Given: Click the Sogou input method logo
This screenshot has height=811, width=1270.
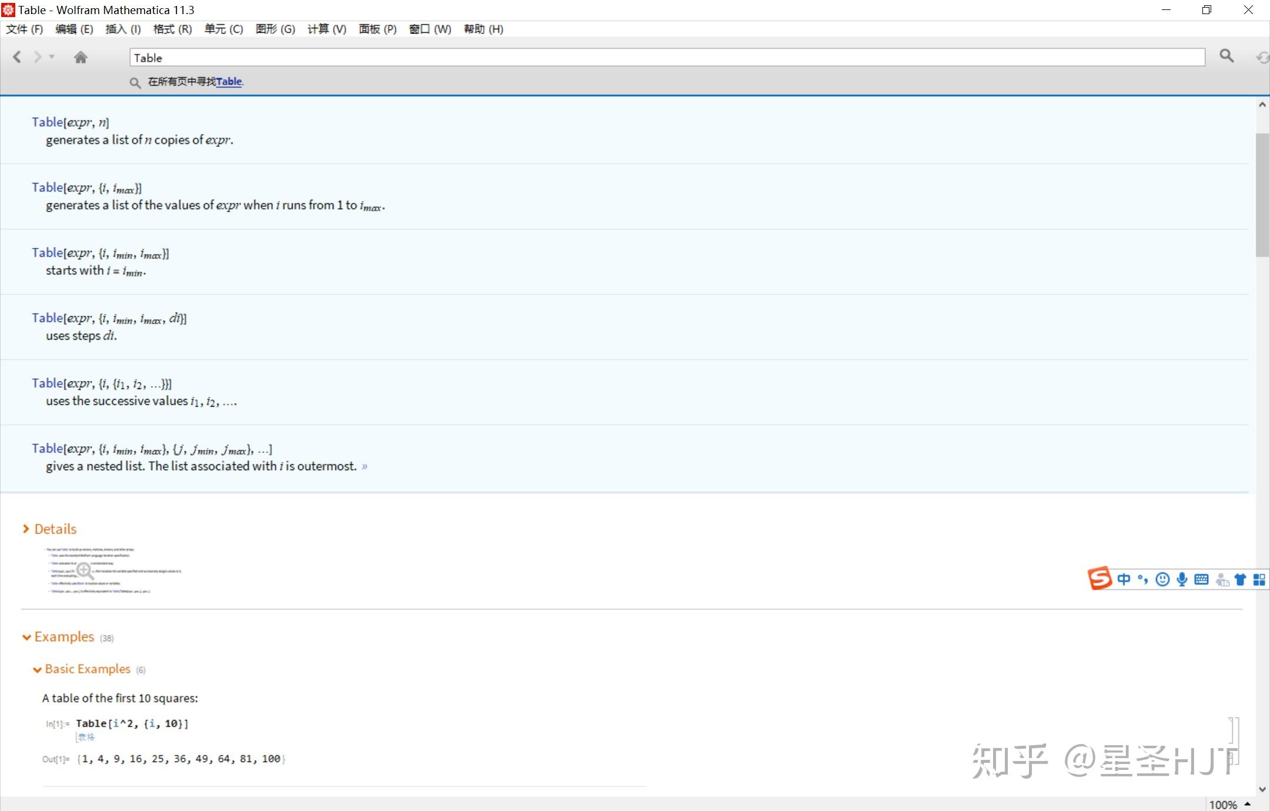Looking at the screenshot, I should coord(1099,579).
